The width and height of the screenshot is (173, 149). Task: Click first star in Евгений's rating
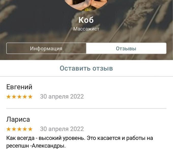tap(9, 97)
